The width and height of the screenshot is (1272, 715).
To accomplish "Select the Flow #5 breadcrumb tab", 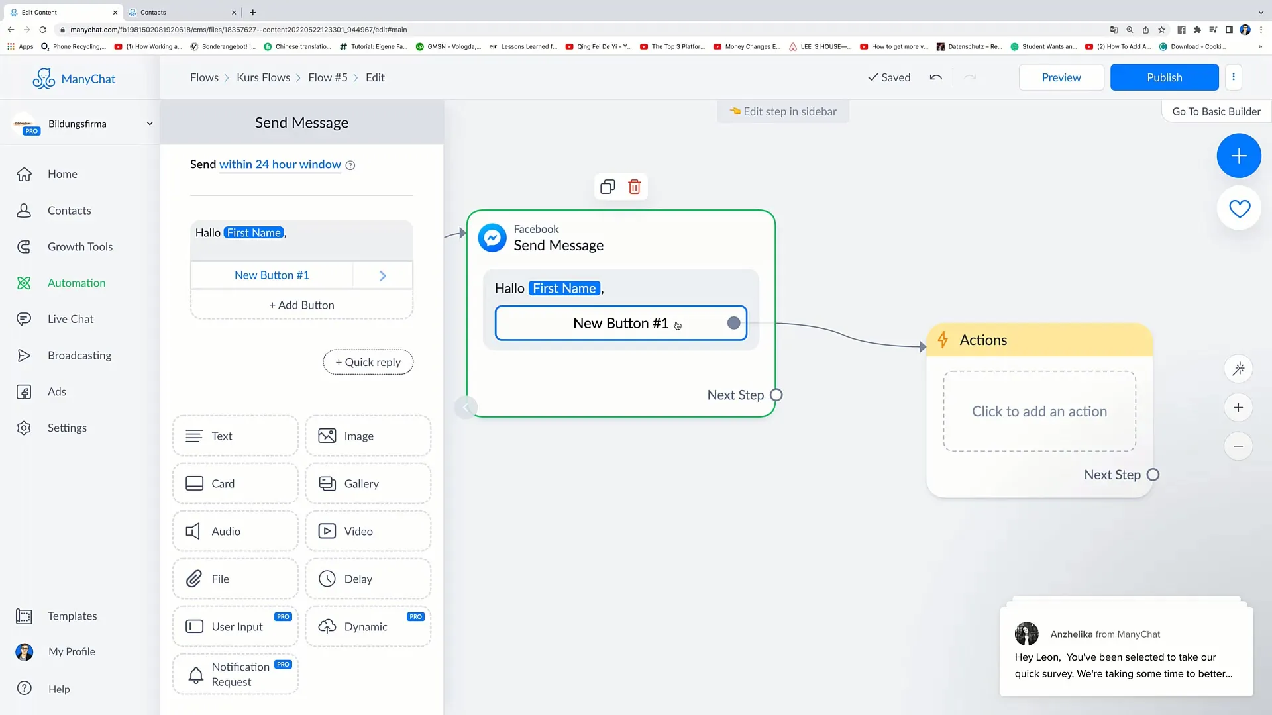I will click(x=328, y=77).
